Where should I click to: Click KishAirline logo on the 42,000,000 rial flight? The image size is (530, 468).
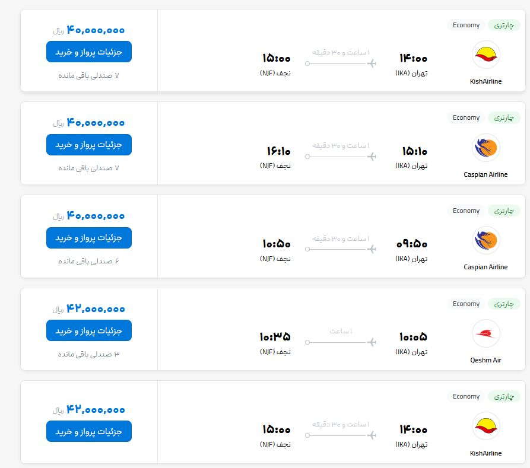[485, 426]
